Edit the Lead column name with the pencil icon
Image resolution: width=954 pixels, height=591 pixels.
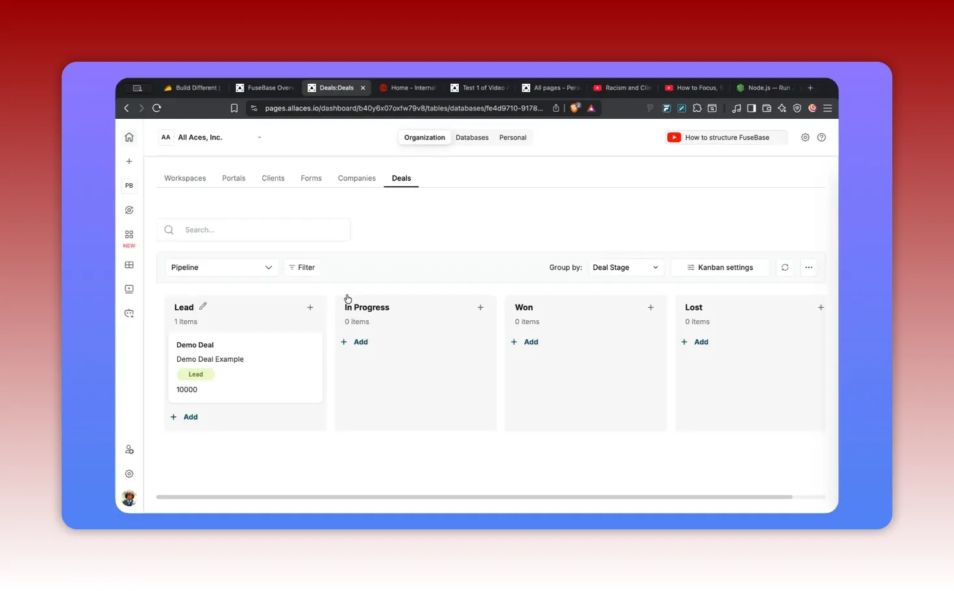pos(202,305)
